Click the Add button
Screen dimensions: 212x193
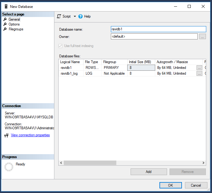(149, 172)
